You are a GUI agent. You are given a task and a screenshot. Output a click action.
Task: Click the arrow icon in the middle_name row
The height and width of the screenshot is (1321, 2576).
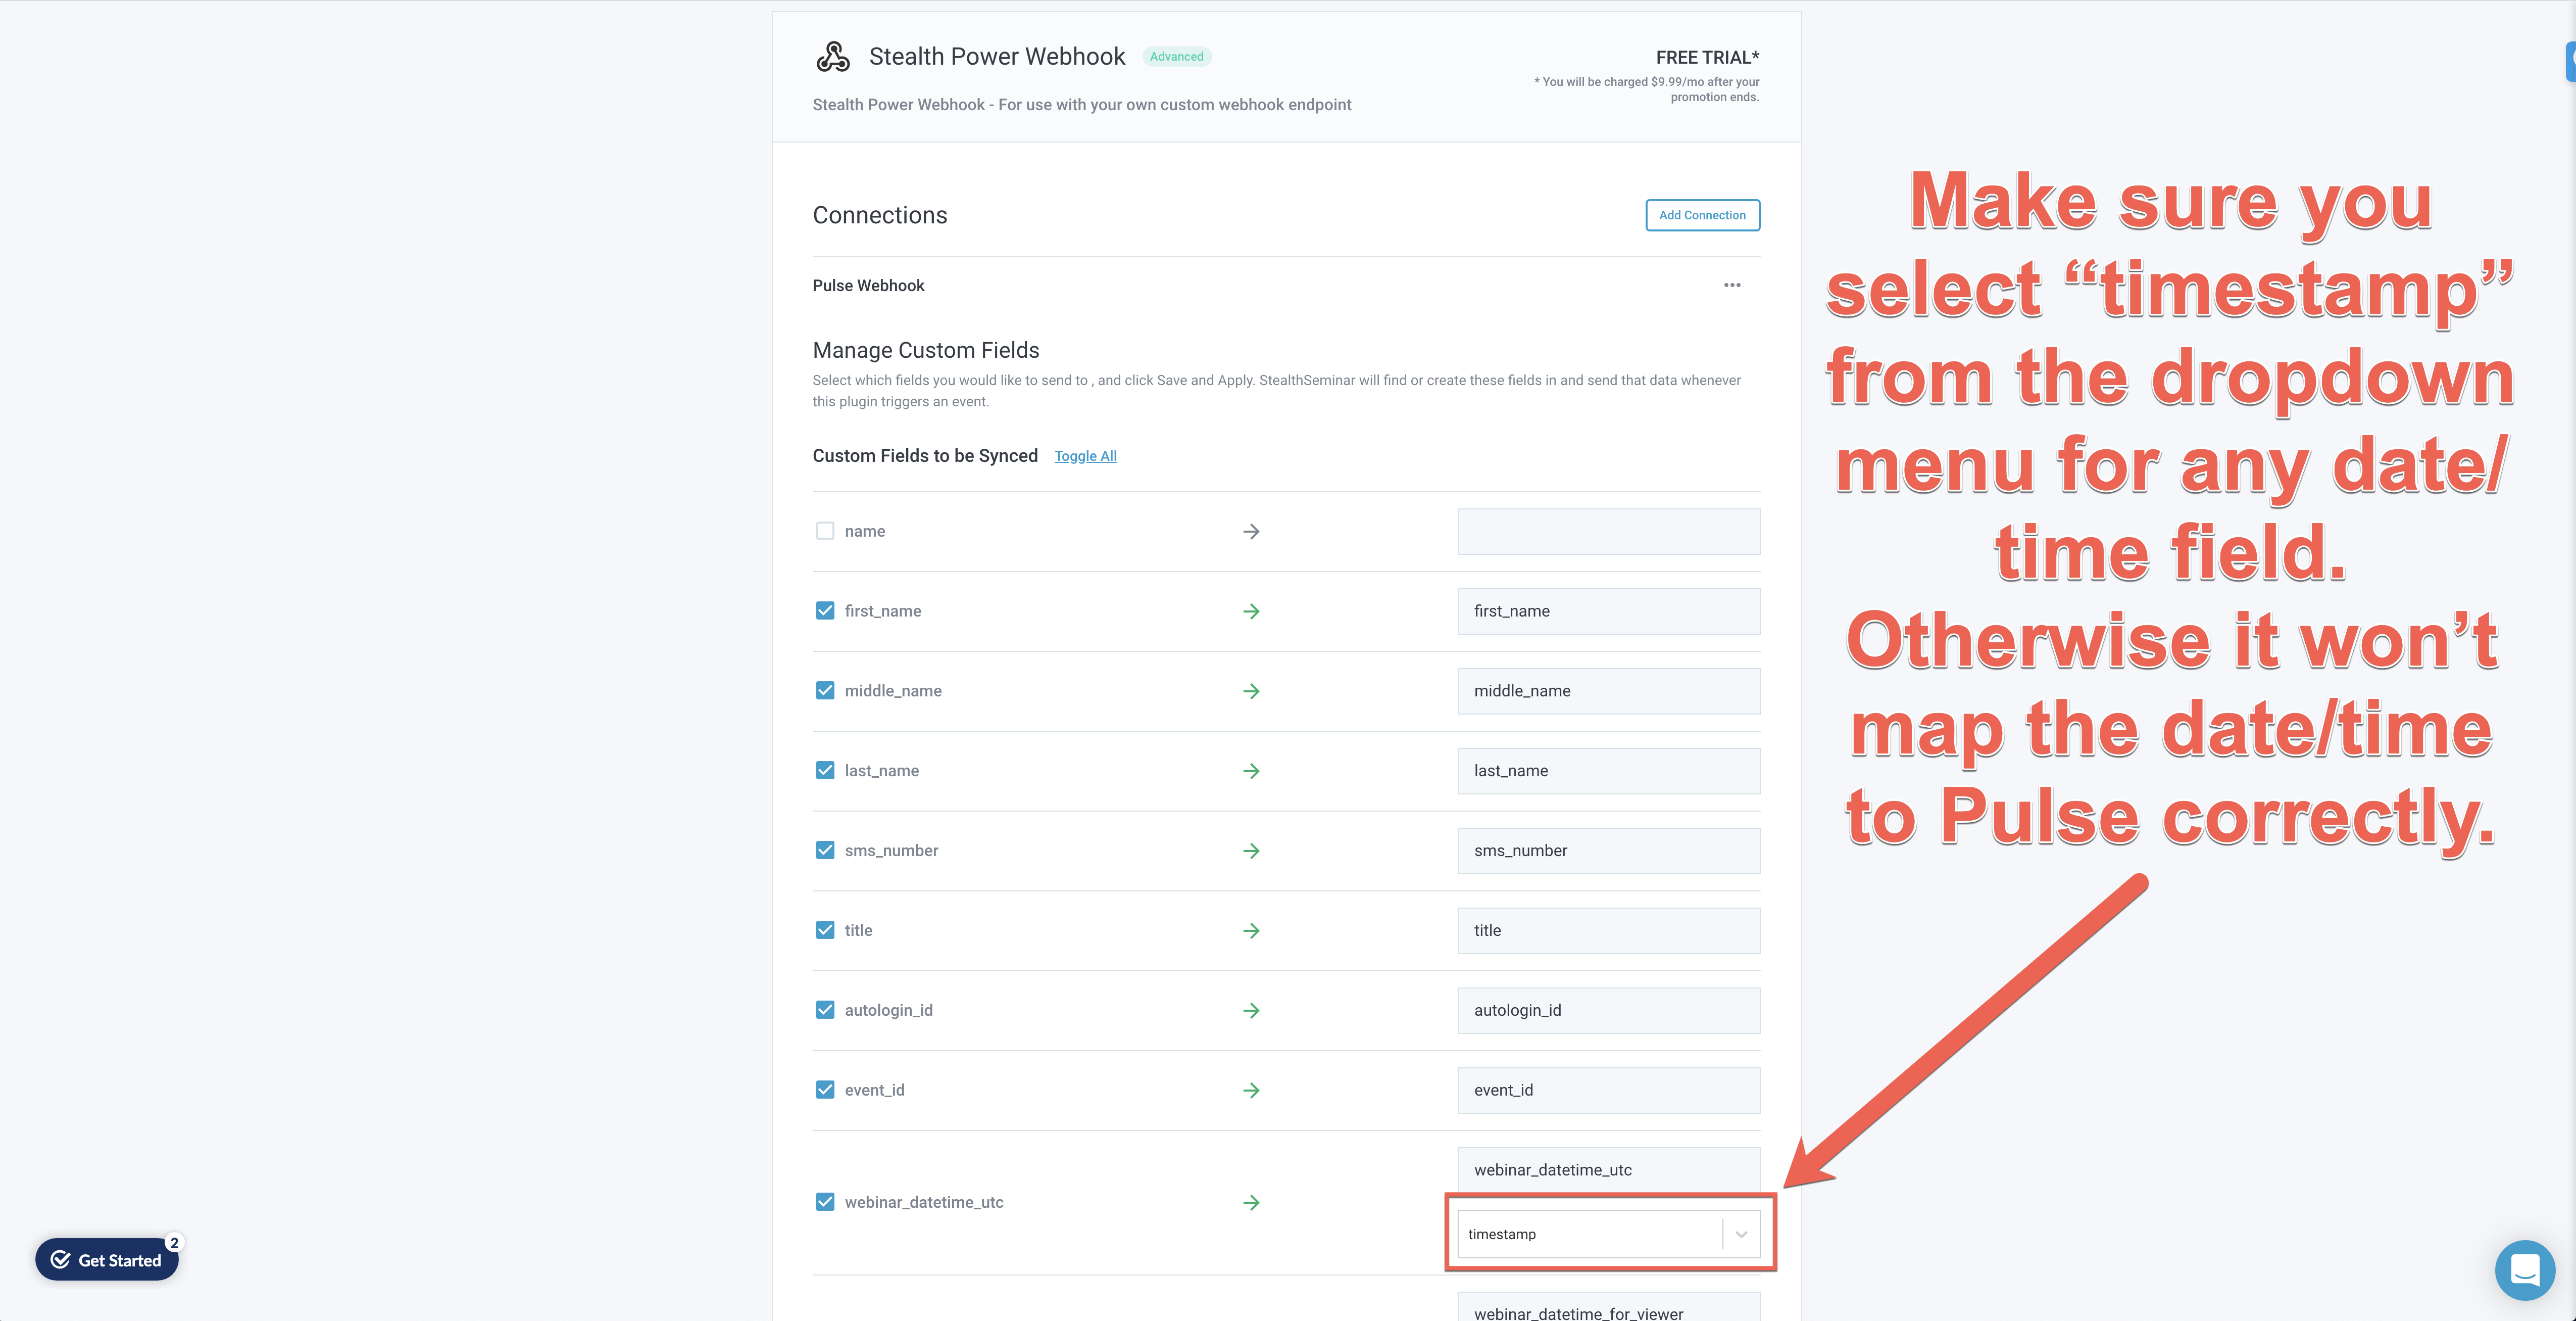tap(1251, 691)
